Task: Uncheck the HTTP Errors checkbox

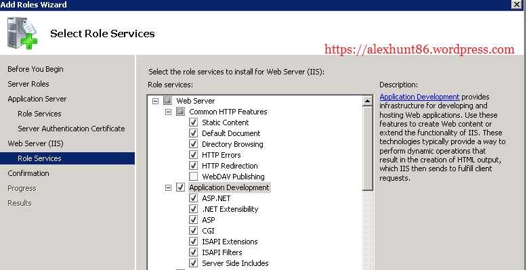Action: point(193,155)
